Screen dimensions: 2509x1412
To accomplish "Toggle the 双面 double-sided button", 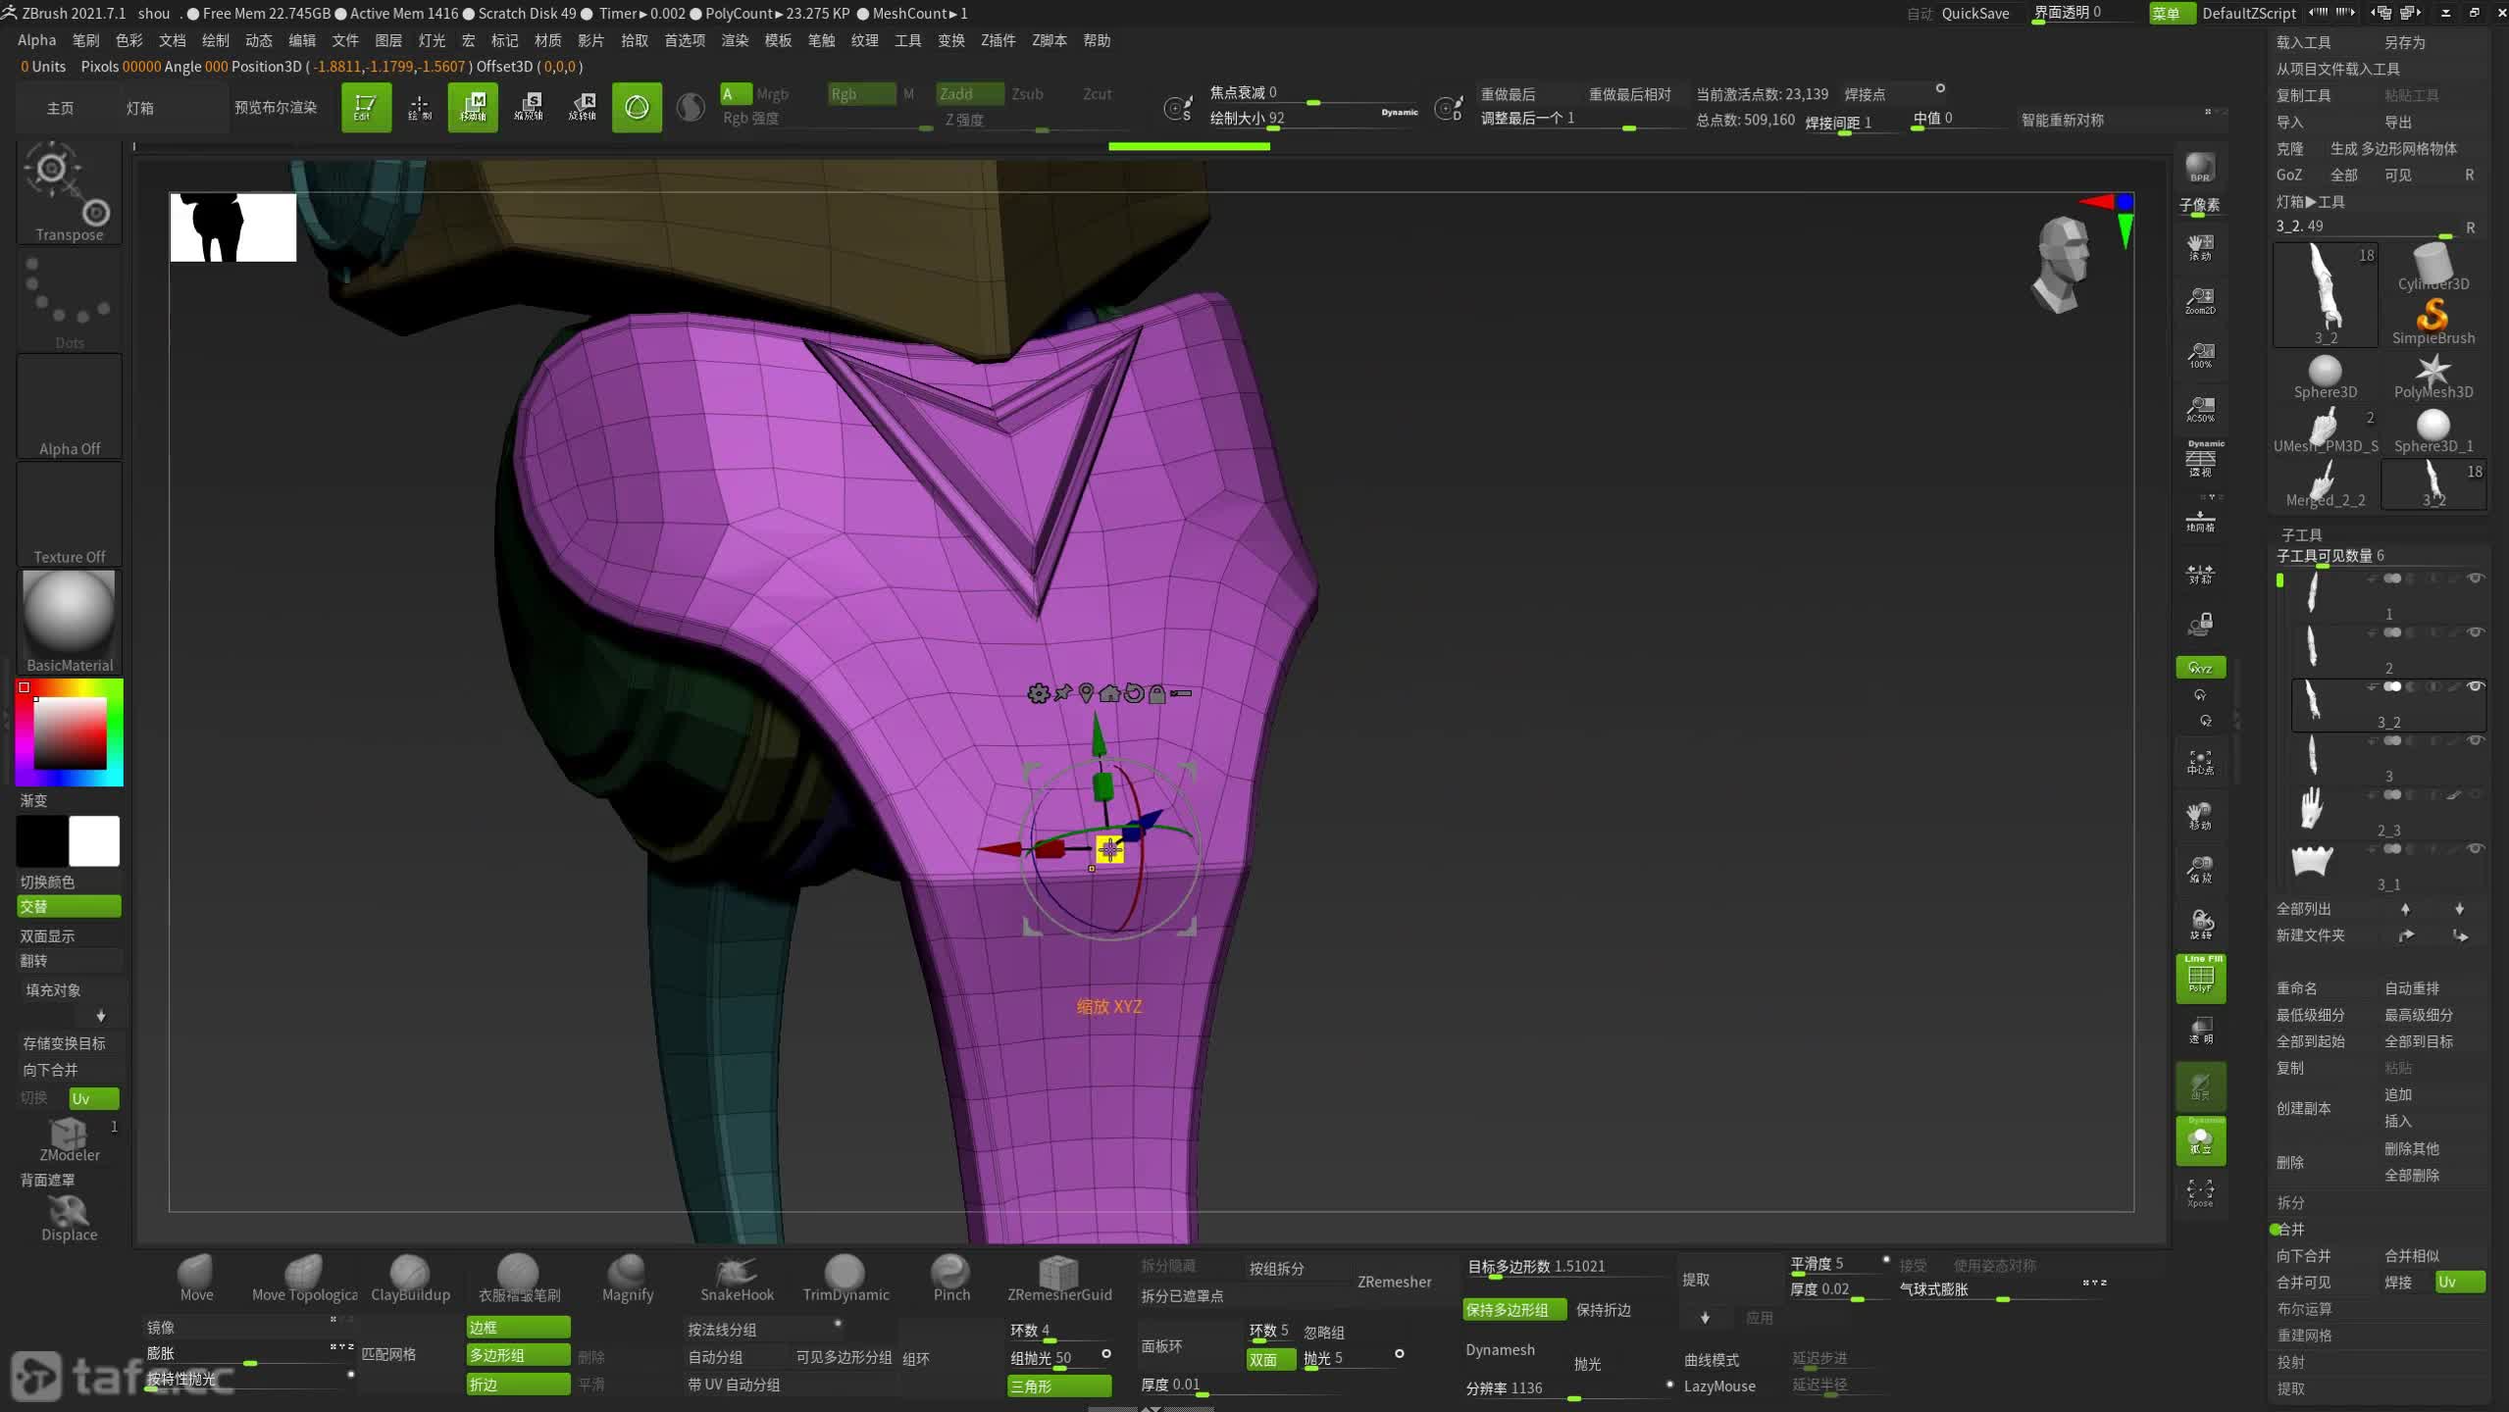I will point(1270,1359).
